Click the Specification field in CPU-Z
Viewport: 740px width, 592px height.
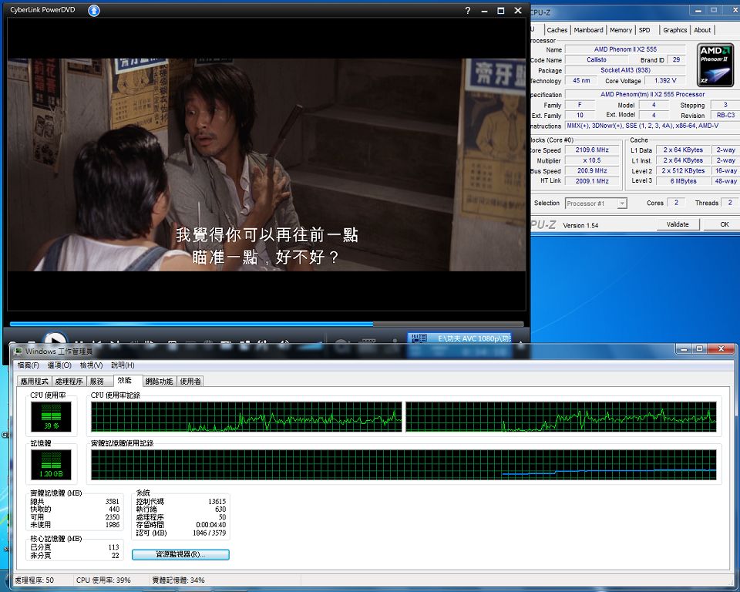click(x=652, y=94)
